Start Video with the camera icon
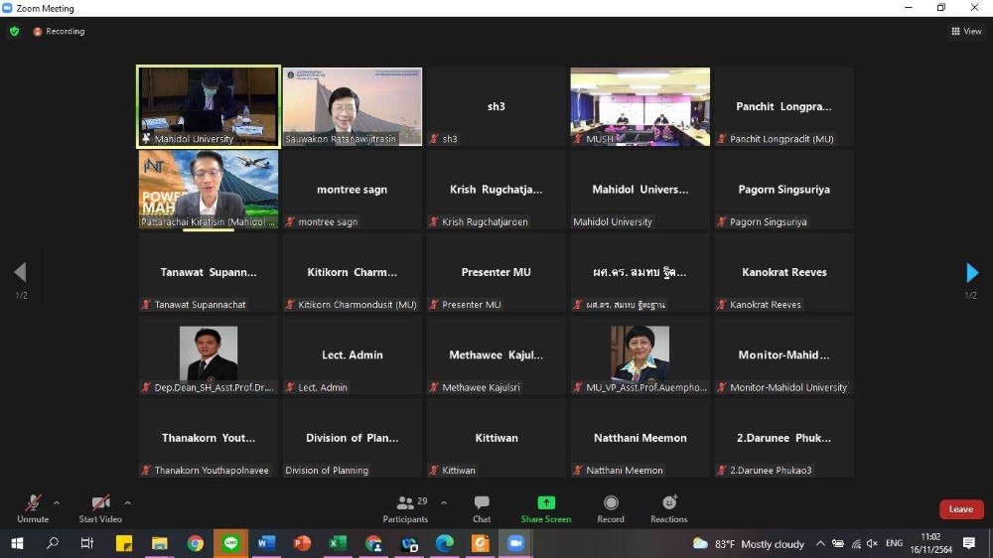993x558 pixels. tap(100, 503)
